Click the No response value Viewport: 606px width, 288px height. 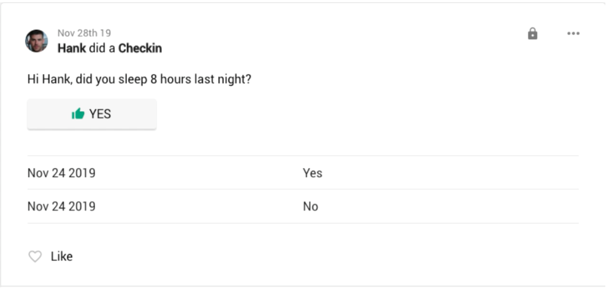pos(310,206)
